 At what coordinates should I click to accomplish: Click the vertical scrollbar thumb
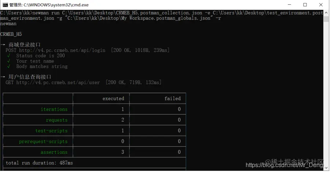(326, 19)
